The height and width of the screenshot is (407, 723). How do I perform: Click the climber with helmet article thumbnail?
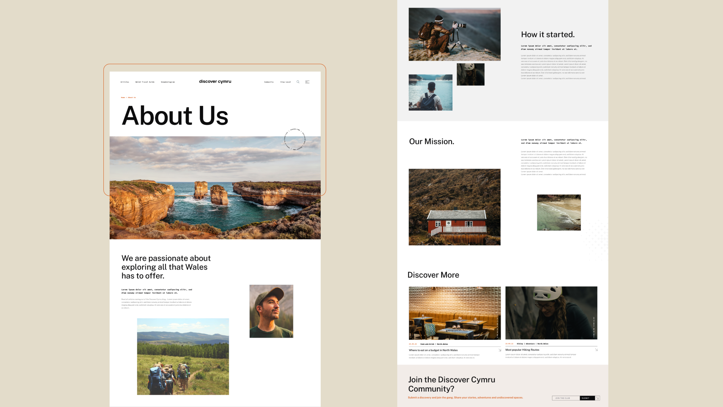551,313
